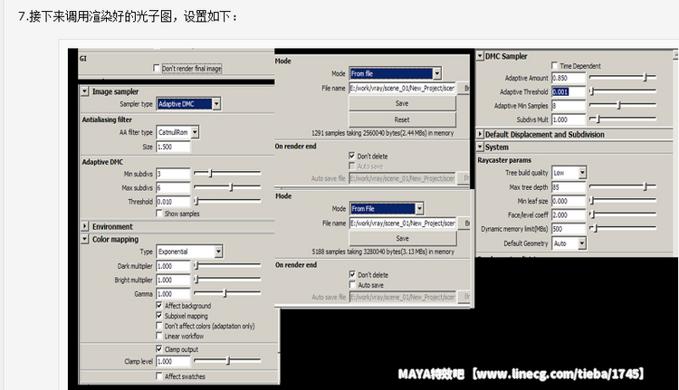
Task: Click the antialiasing filter Size field
Action: point(173,147)
